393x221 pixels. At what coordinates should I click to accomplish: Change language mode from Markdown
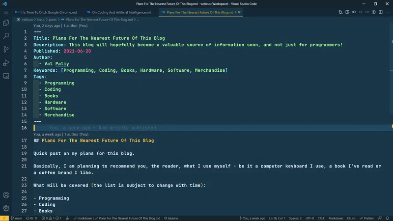click(336, 218)
